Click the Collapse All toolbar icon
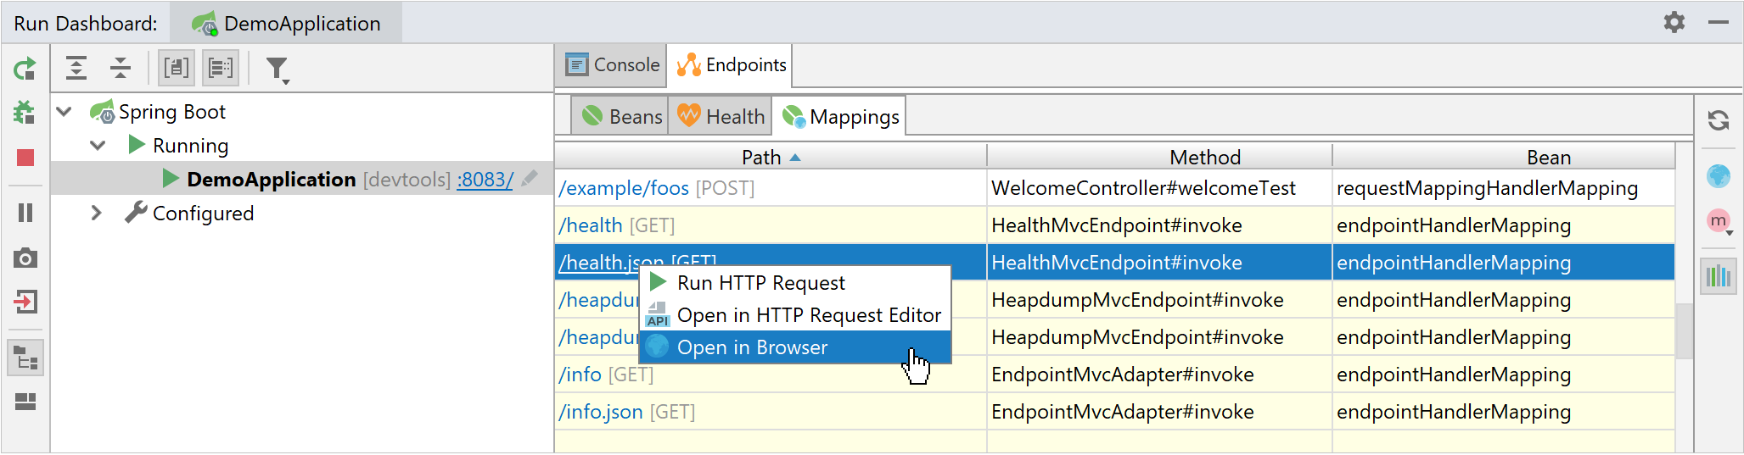The width and height of the screenshot is (1744, 455). (x=121, y=68)
